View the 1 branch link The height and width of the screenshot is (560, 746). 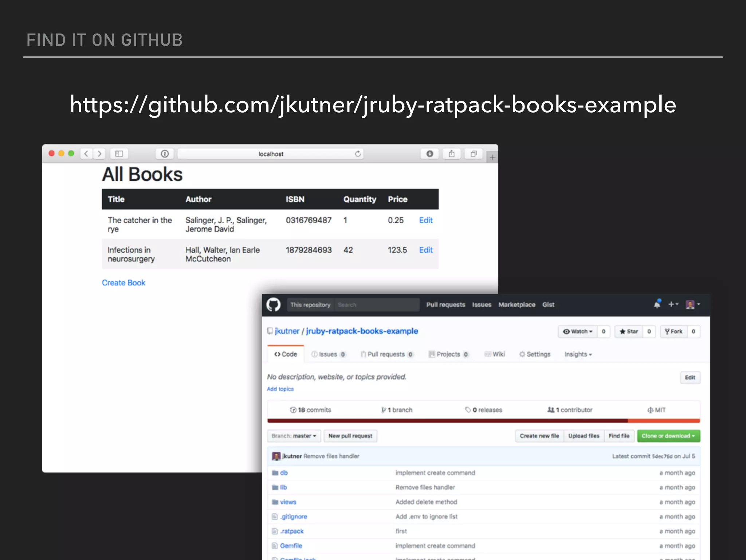397,410
